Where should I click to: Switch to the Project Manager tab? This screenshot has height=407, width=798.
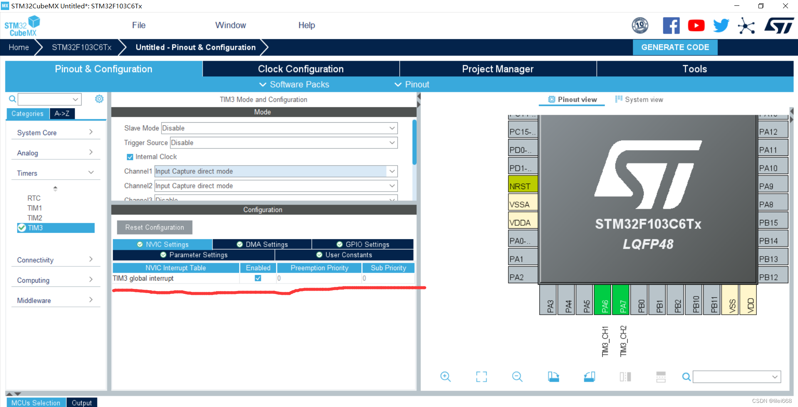[498, 69]
